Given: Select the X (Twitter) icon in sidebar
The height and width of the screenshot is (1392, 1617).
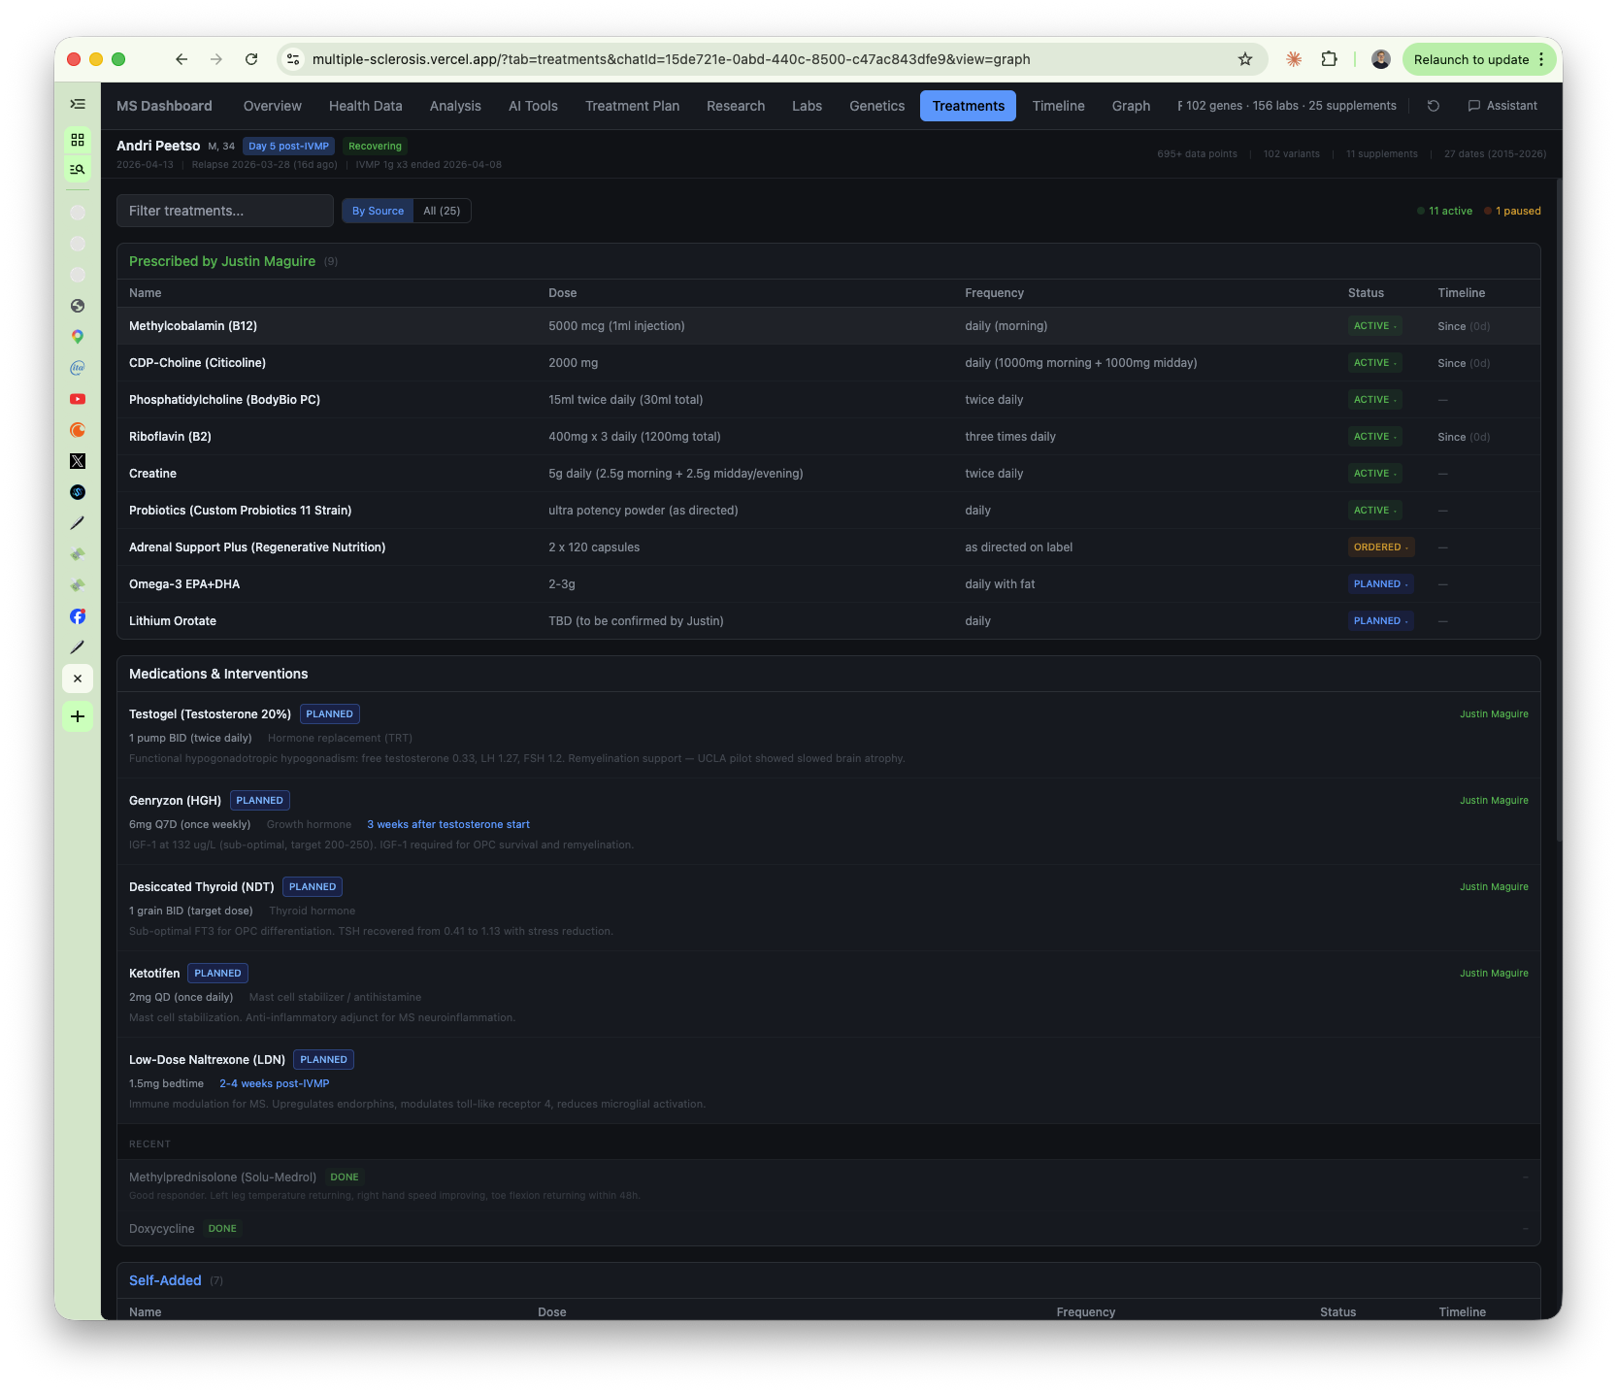Looking at the screenshot, I should (78, 460).
